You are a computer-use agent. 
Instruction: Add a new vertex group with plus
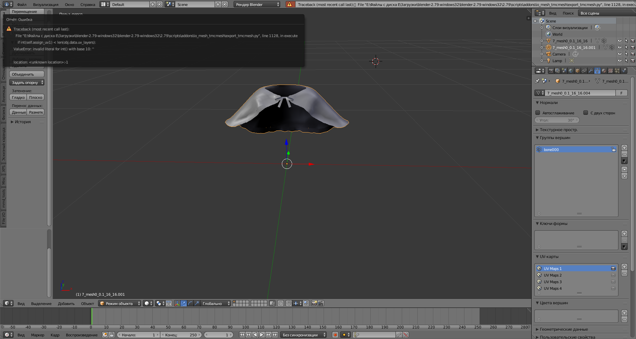[x=624, y=148]
